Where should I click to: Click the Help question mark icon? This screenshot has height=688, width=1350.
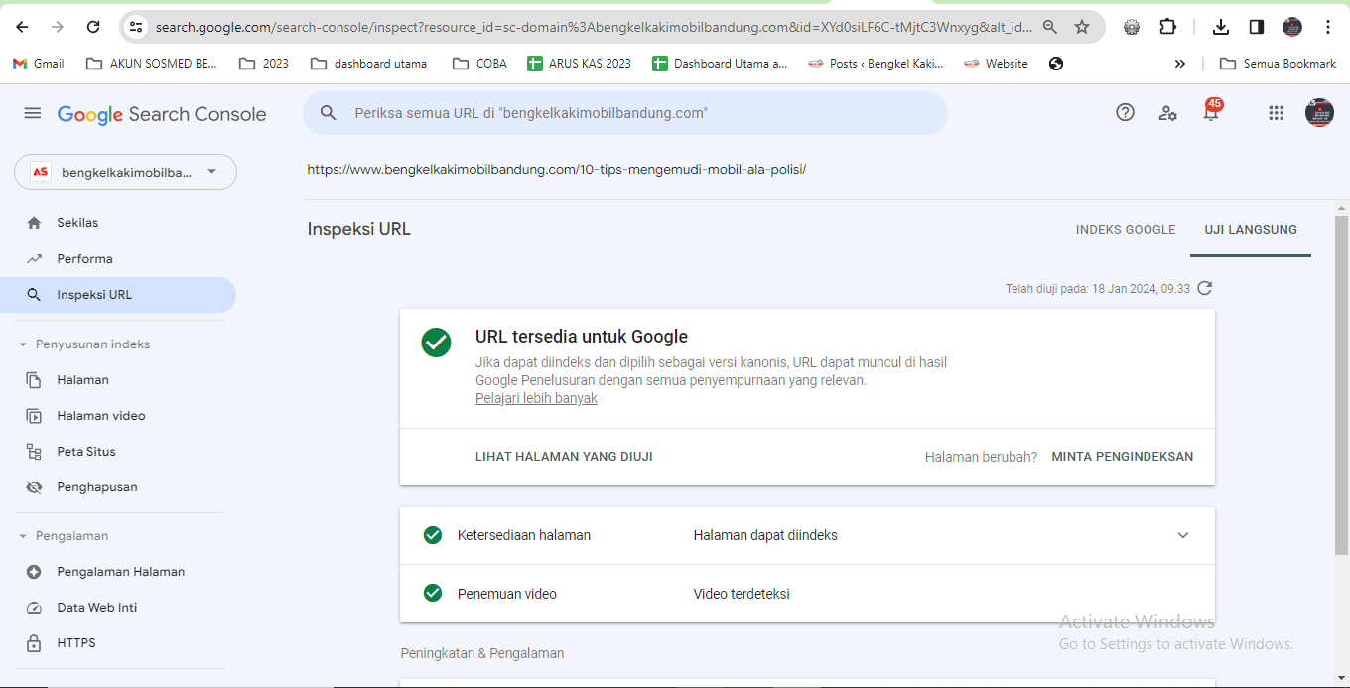pos(1125,113)
